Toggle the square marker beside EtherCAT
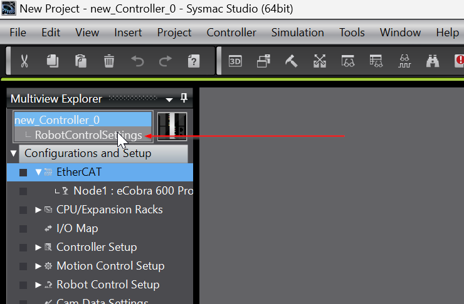Viewport: 464px width, 304px height. (x=23, y=173)
